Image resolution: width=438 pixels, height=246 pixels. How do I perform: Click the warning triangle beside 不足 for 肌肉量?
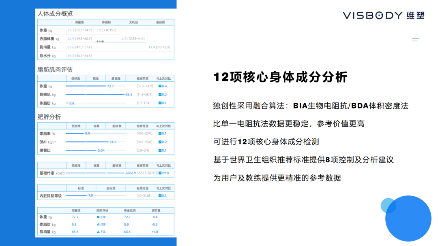click(x=98, y=231)
